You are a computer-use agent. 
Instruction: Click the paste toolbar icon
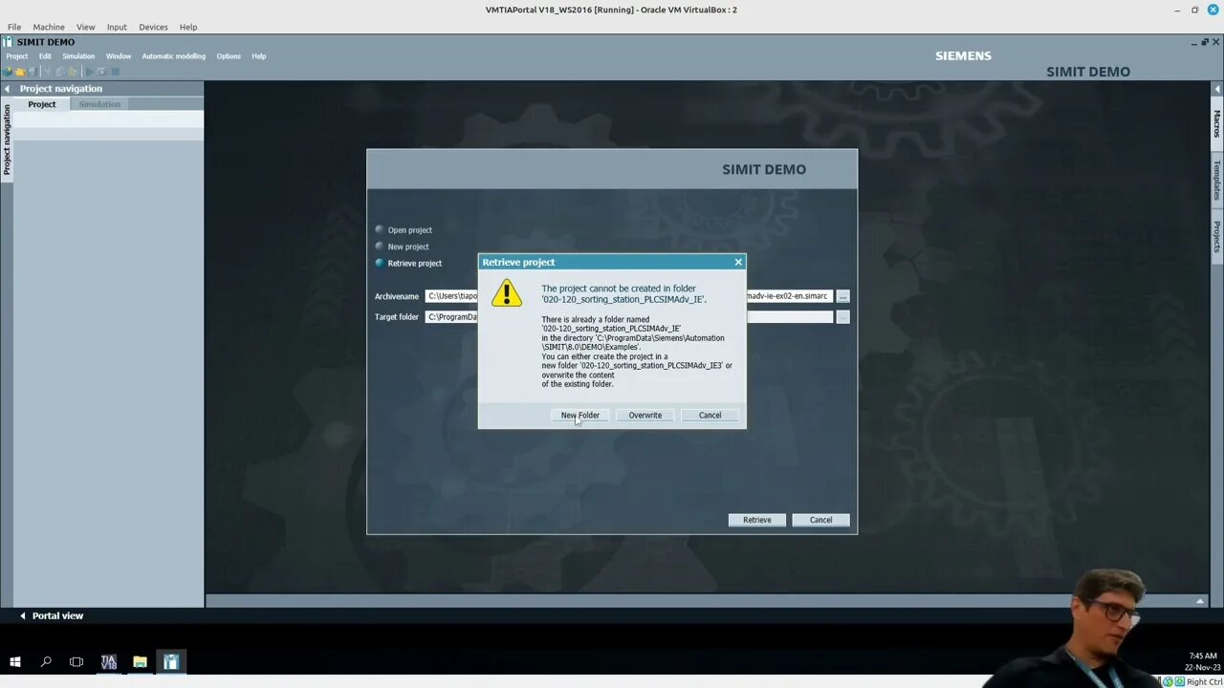(72, 72)
